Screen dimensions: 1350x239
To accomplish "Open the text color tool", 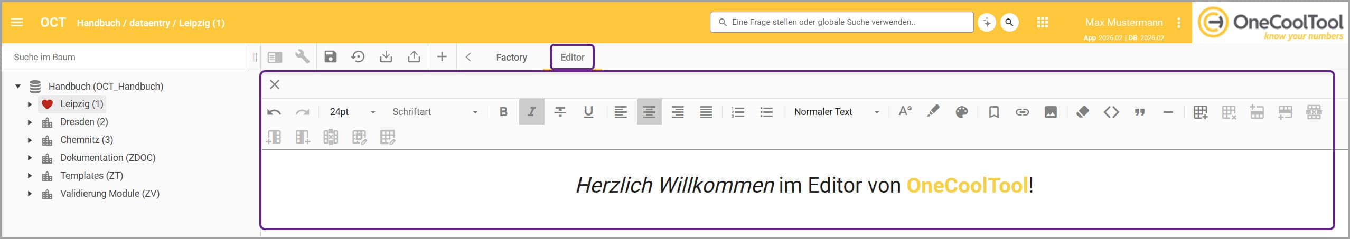I will (905, 111).
